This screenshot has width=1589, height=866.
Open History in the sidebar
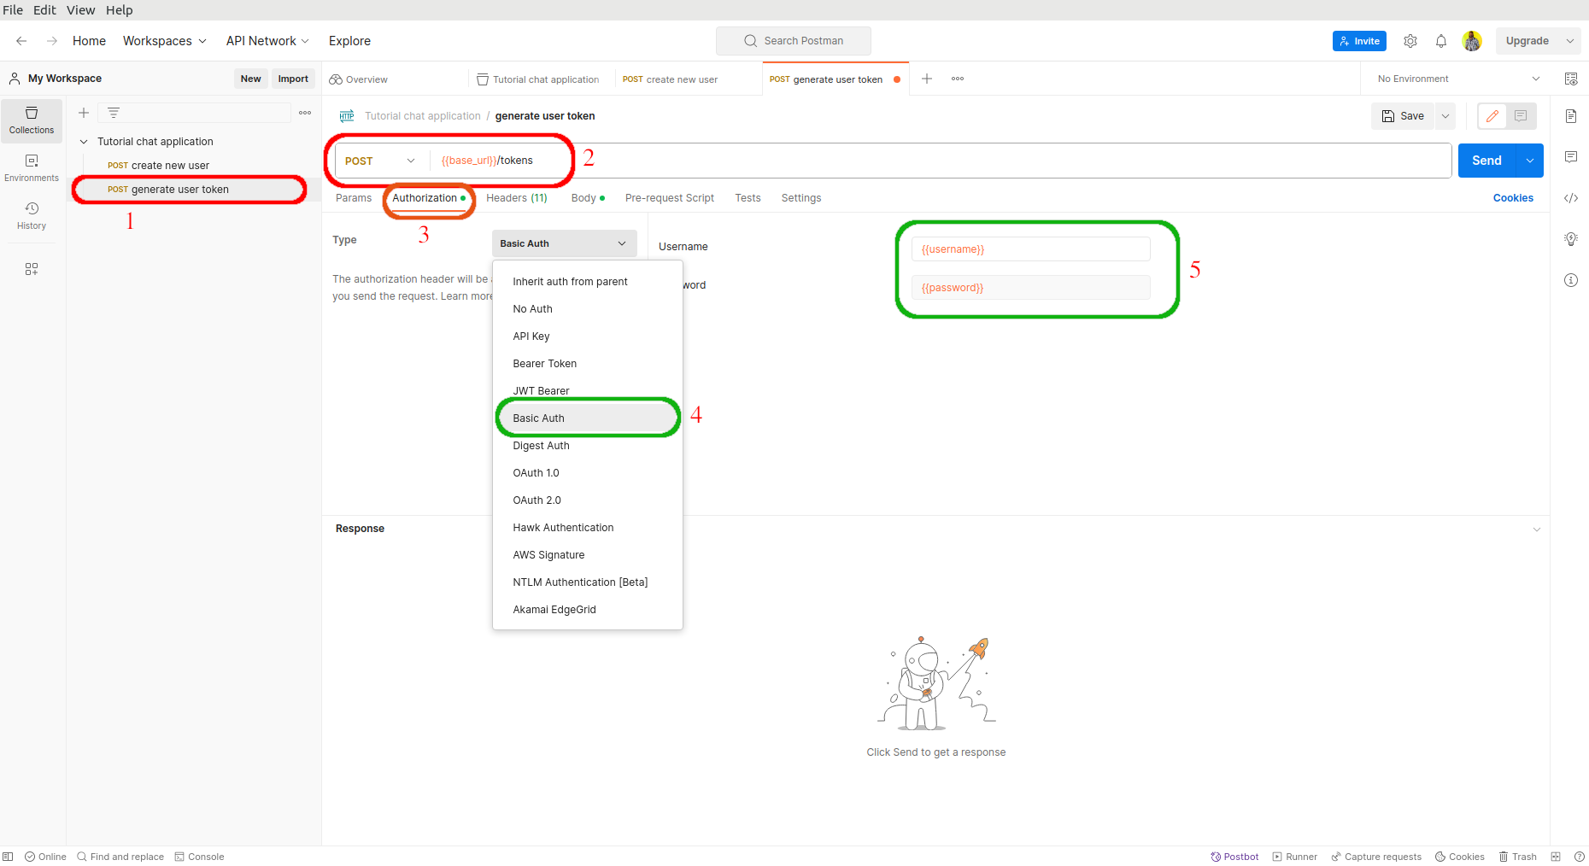pos(32,216)
